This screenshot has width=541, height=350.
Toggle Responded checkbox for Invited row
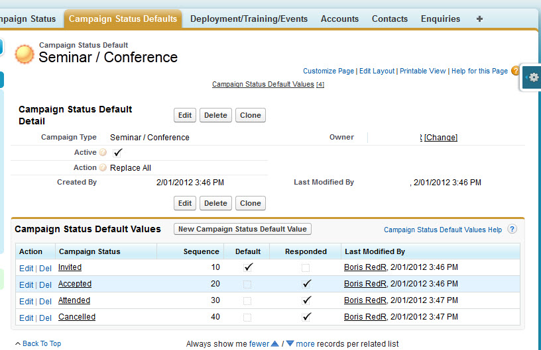click(306, 267)
